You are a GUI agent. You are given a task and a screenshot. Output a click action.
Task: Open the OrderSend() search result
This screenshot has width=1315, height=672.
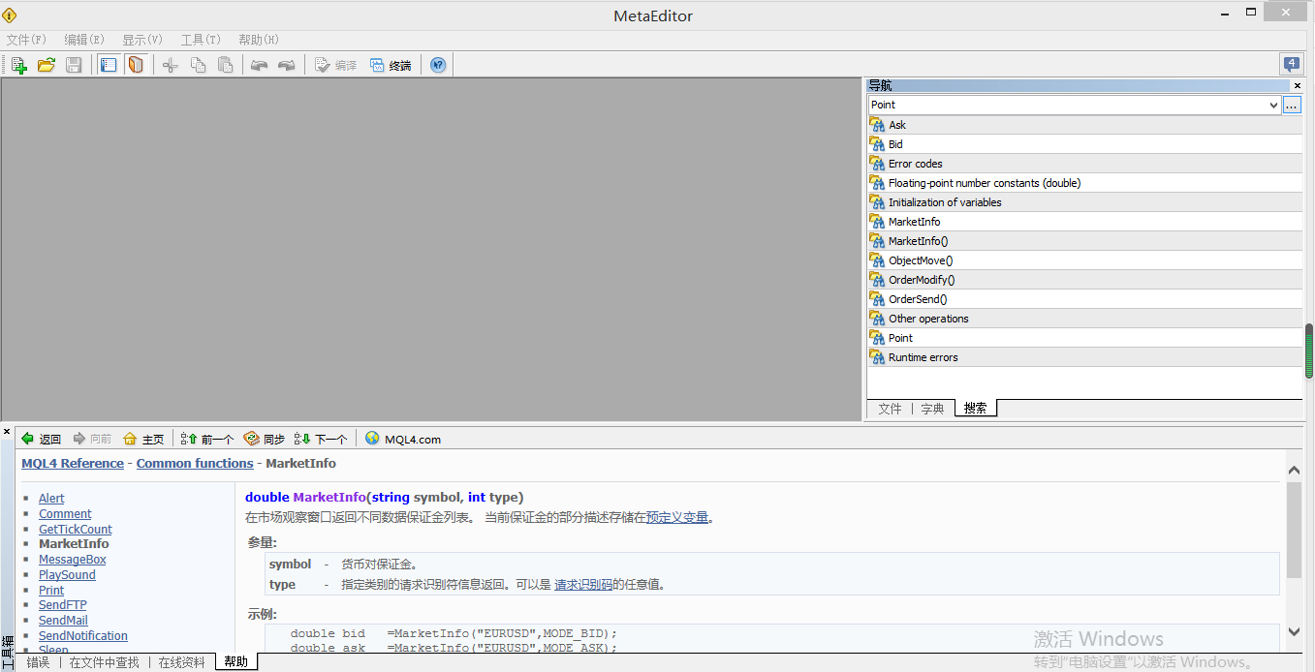click(1084, 299)
